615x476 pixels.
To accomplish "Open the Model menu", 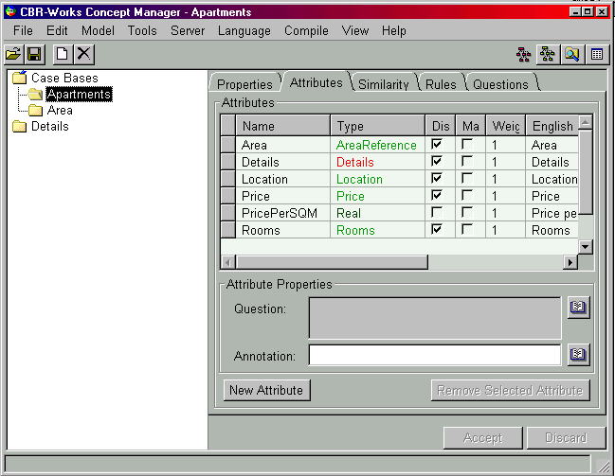I will [98, 30].
